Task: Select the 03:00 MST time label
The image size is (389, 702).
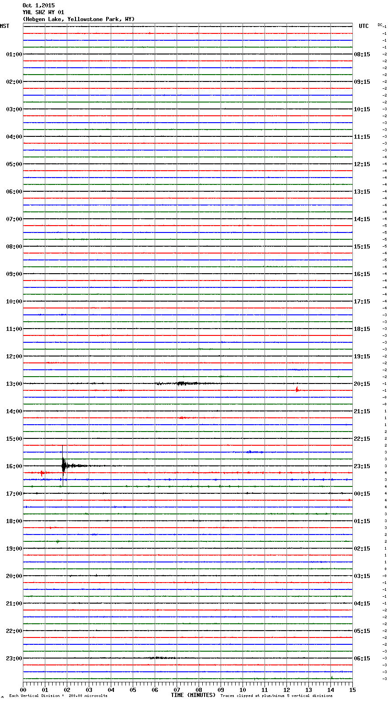Action: (14, 109)
